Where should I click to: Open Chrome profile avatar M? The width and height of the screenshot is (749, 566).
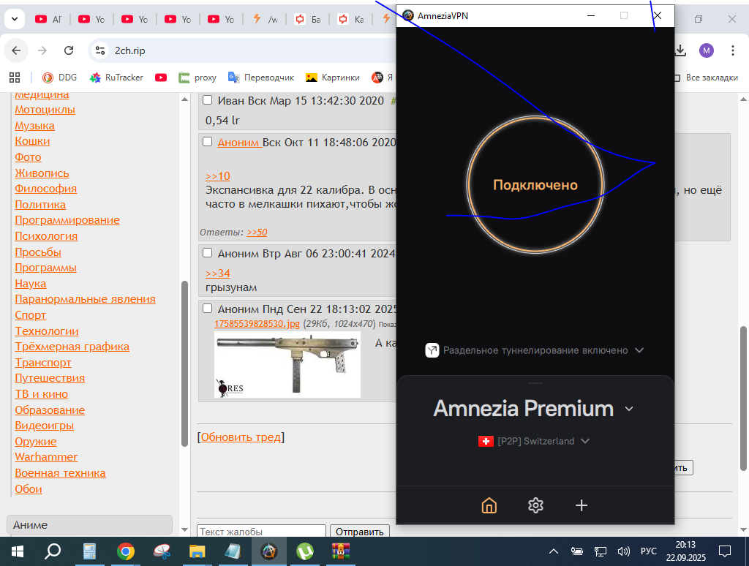click(x=707, y=50)
